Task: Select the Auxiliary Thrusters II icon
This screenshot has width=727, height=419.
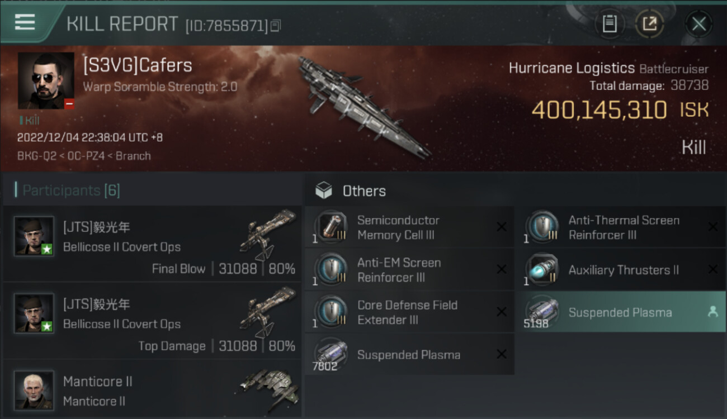Action: coord(542,269)
